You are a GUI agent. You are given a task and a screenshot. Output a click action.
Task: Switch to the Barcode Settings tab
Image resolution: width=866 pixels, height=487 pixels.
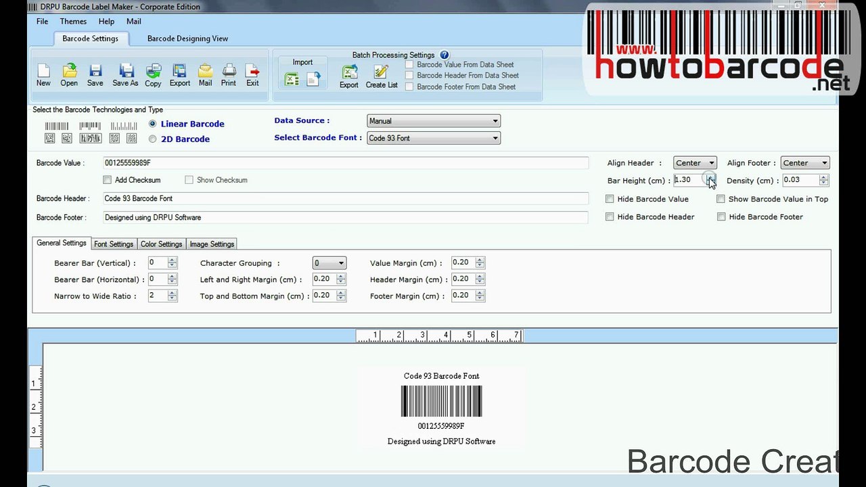[90, 39]
